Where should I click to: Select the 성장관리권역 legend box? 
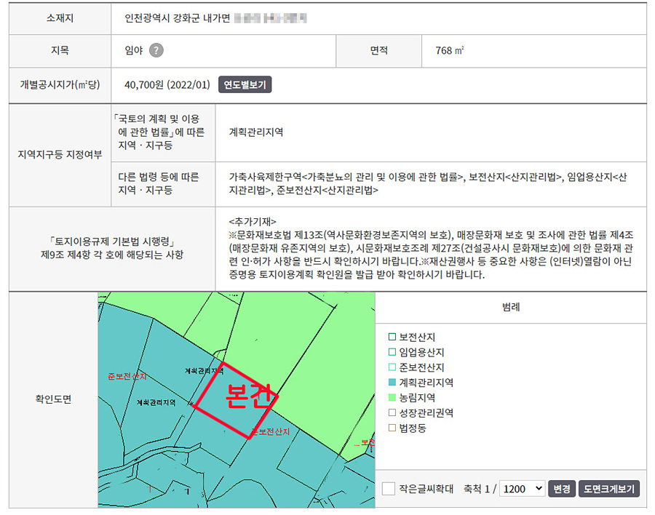coord(393,413)
